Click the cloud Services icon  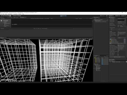(107, 16)
